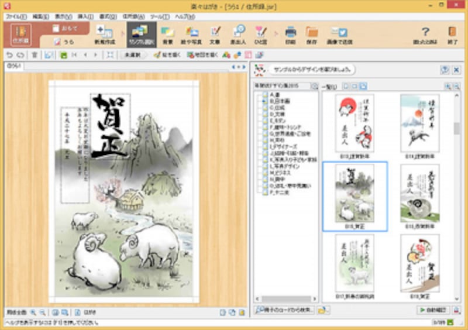
Task: Click 冊子のコードから検索 button
Action: [285, 310]
